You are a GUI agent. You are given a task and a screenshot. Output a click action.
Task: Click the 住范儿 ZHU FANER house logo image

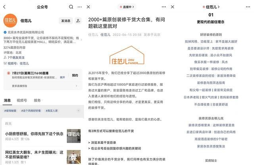click(x=127, y=55)
